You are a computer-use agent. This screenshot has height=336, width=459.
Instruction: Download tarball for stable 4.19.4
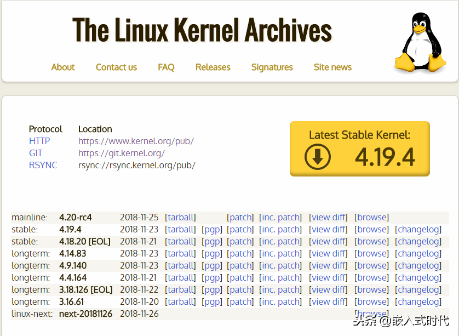click(180, 229)
